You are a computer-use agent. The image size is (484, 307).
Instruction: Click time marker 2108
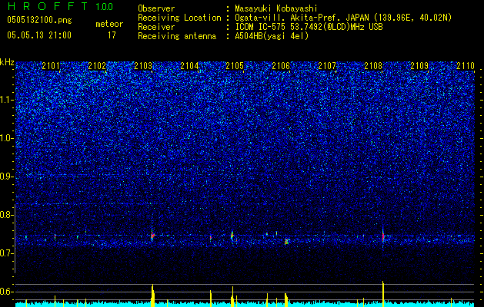click(373, 66)
